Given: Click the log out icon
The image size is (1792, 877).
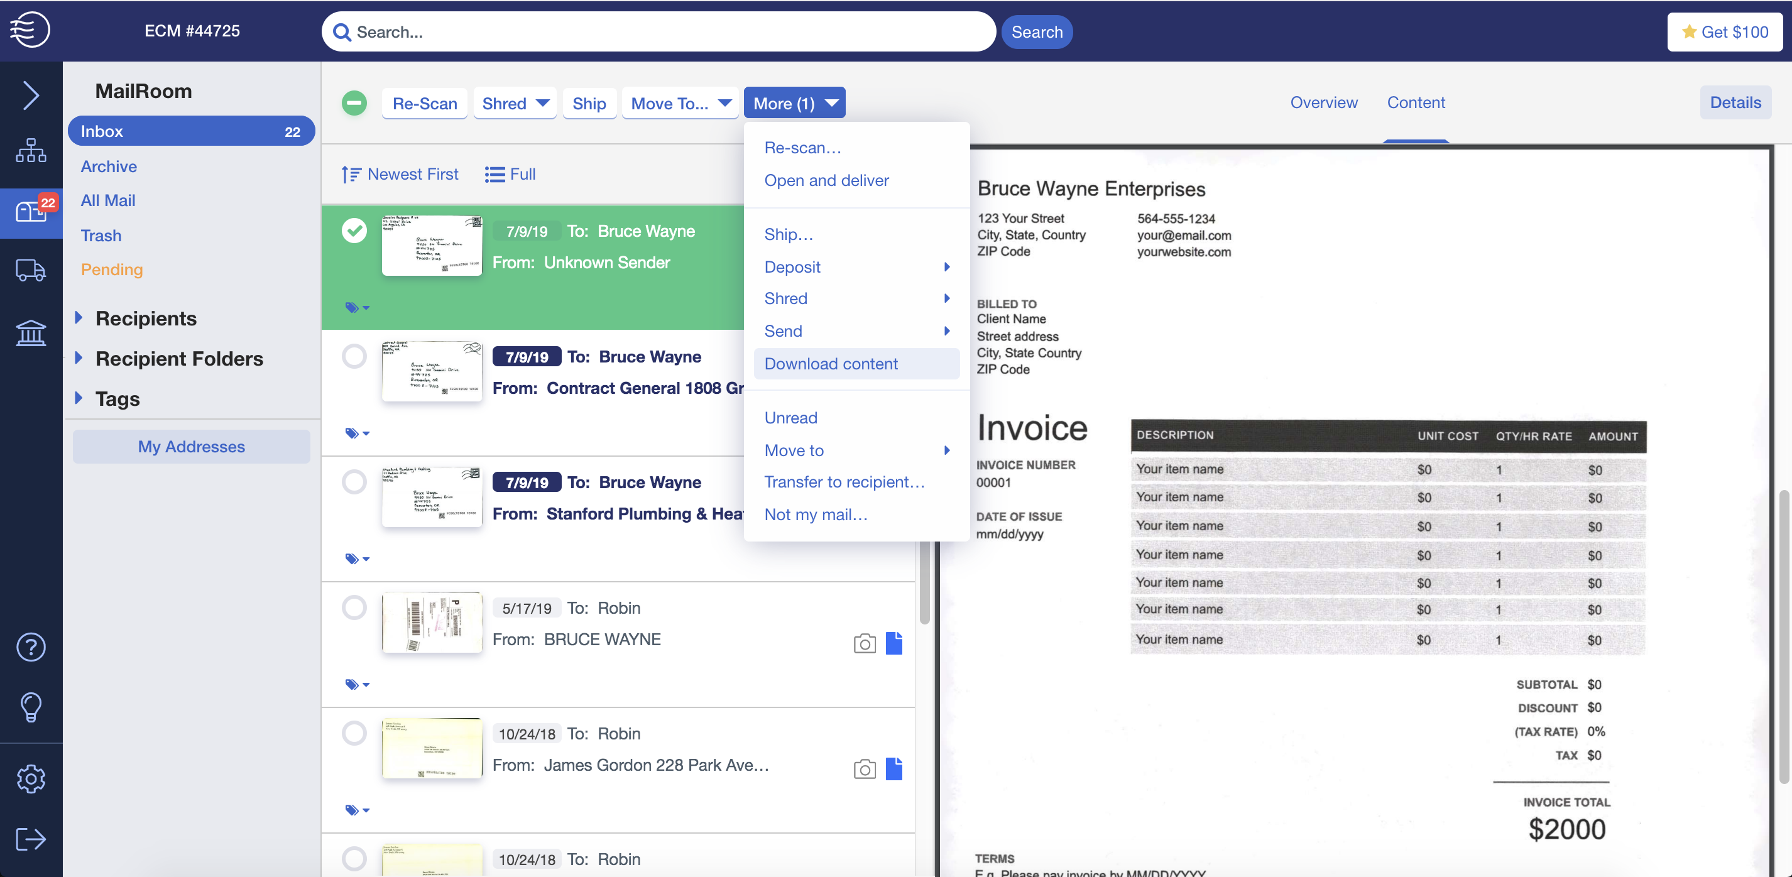Looking at the screenshot, I should pos(31,839).
